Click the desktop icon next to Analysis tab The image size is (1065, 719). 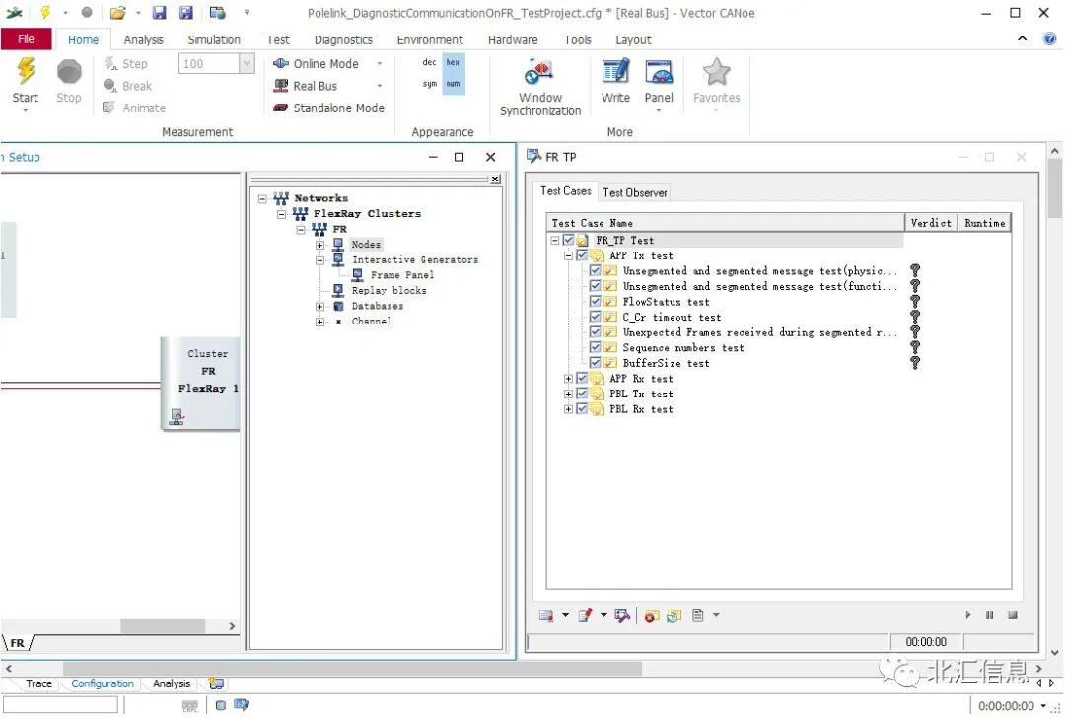(216, 683)
